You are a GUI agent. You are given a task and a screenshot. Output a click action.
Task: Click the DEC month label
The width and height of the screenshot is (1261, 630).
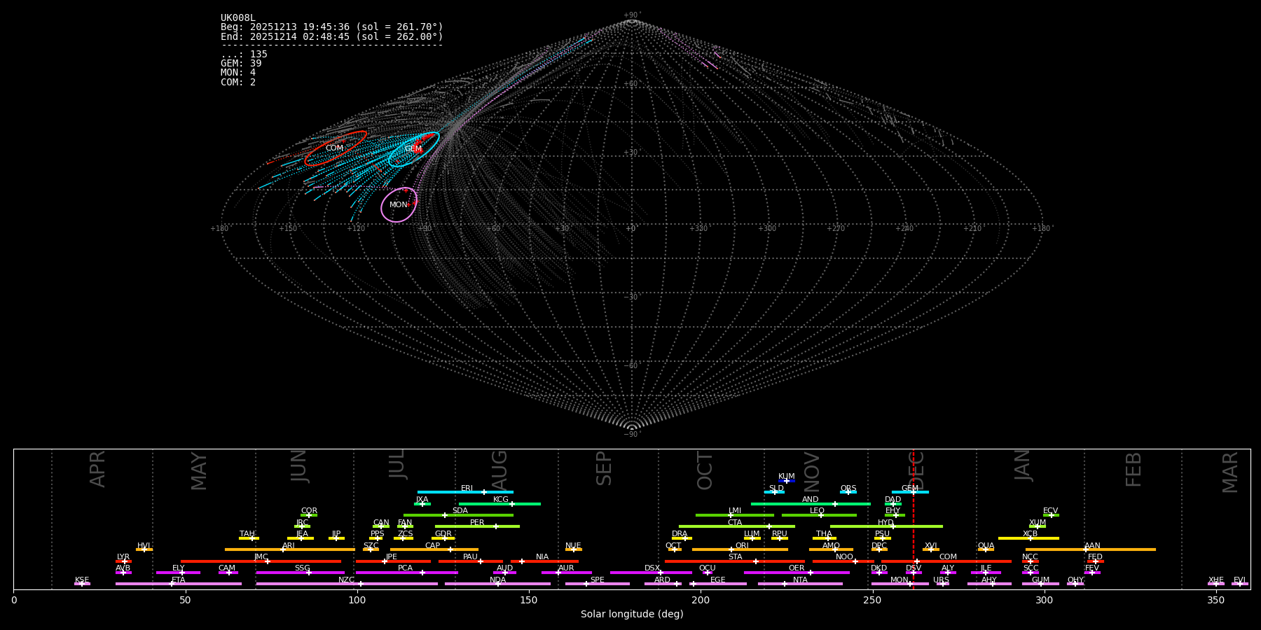(917, 470)
